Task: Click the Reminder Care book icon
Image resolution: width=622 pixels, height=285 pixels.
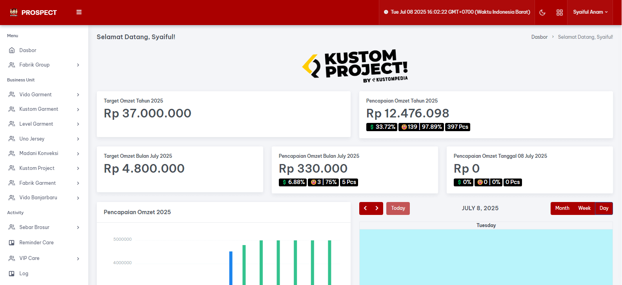Action: pos(12,243)
